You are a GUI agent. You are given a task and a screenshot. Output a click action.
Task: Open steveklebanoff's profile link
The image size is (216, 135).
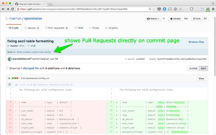22,59
